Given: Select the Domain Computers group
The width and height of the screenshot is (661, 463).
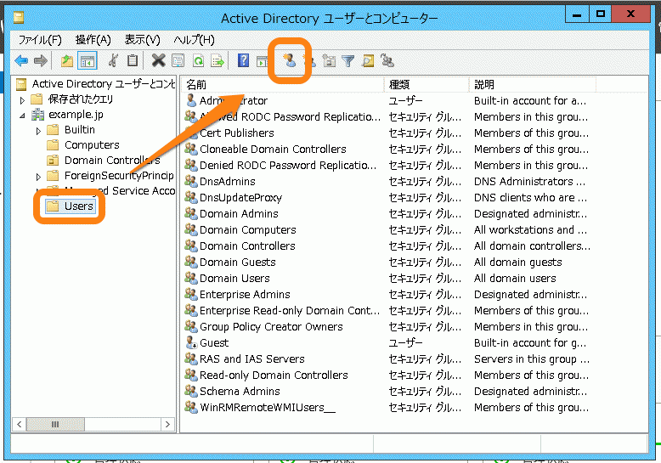Looking at the screenshot, I should point(247,230).
